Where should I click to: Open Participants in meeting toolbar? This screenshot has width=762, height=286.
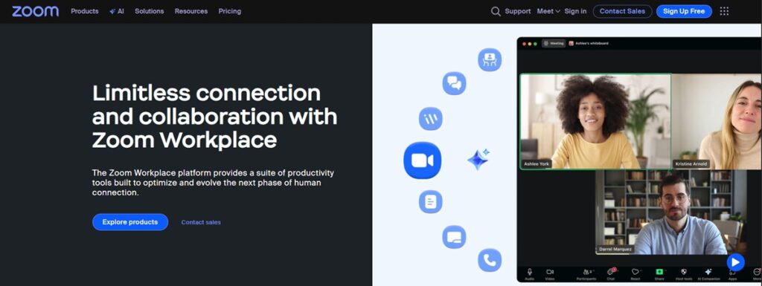pos(586,274)
